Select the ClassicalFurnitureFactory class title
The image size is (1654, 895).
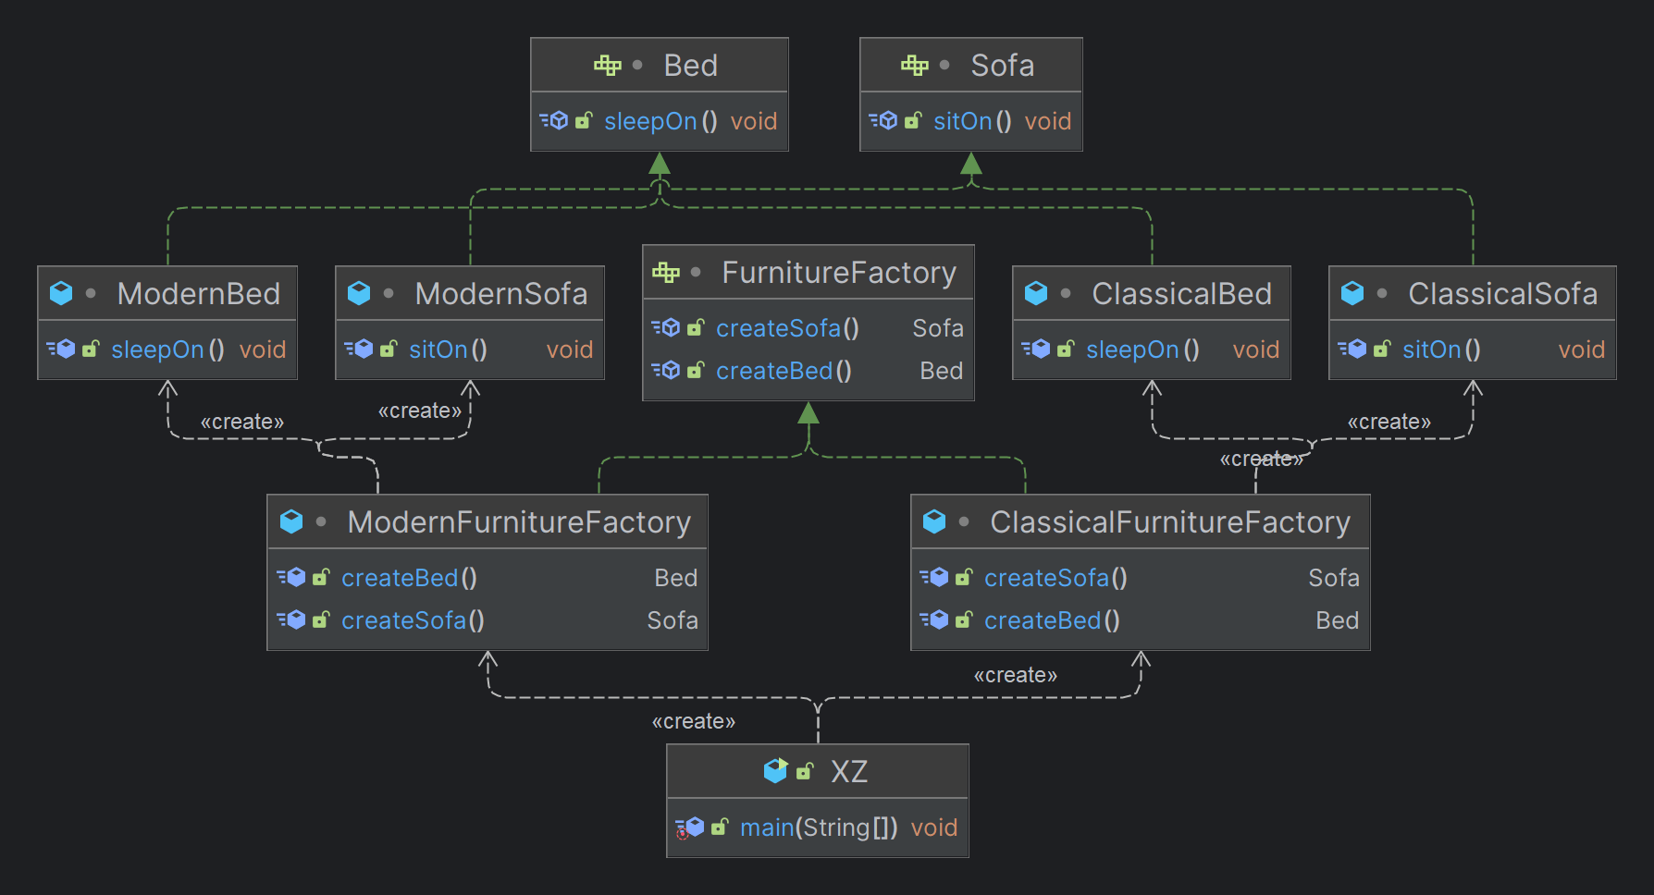[x=1170, y=522]
